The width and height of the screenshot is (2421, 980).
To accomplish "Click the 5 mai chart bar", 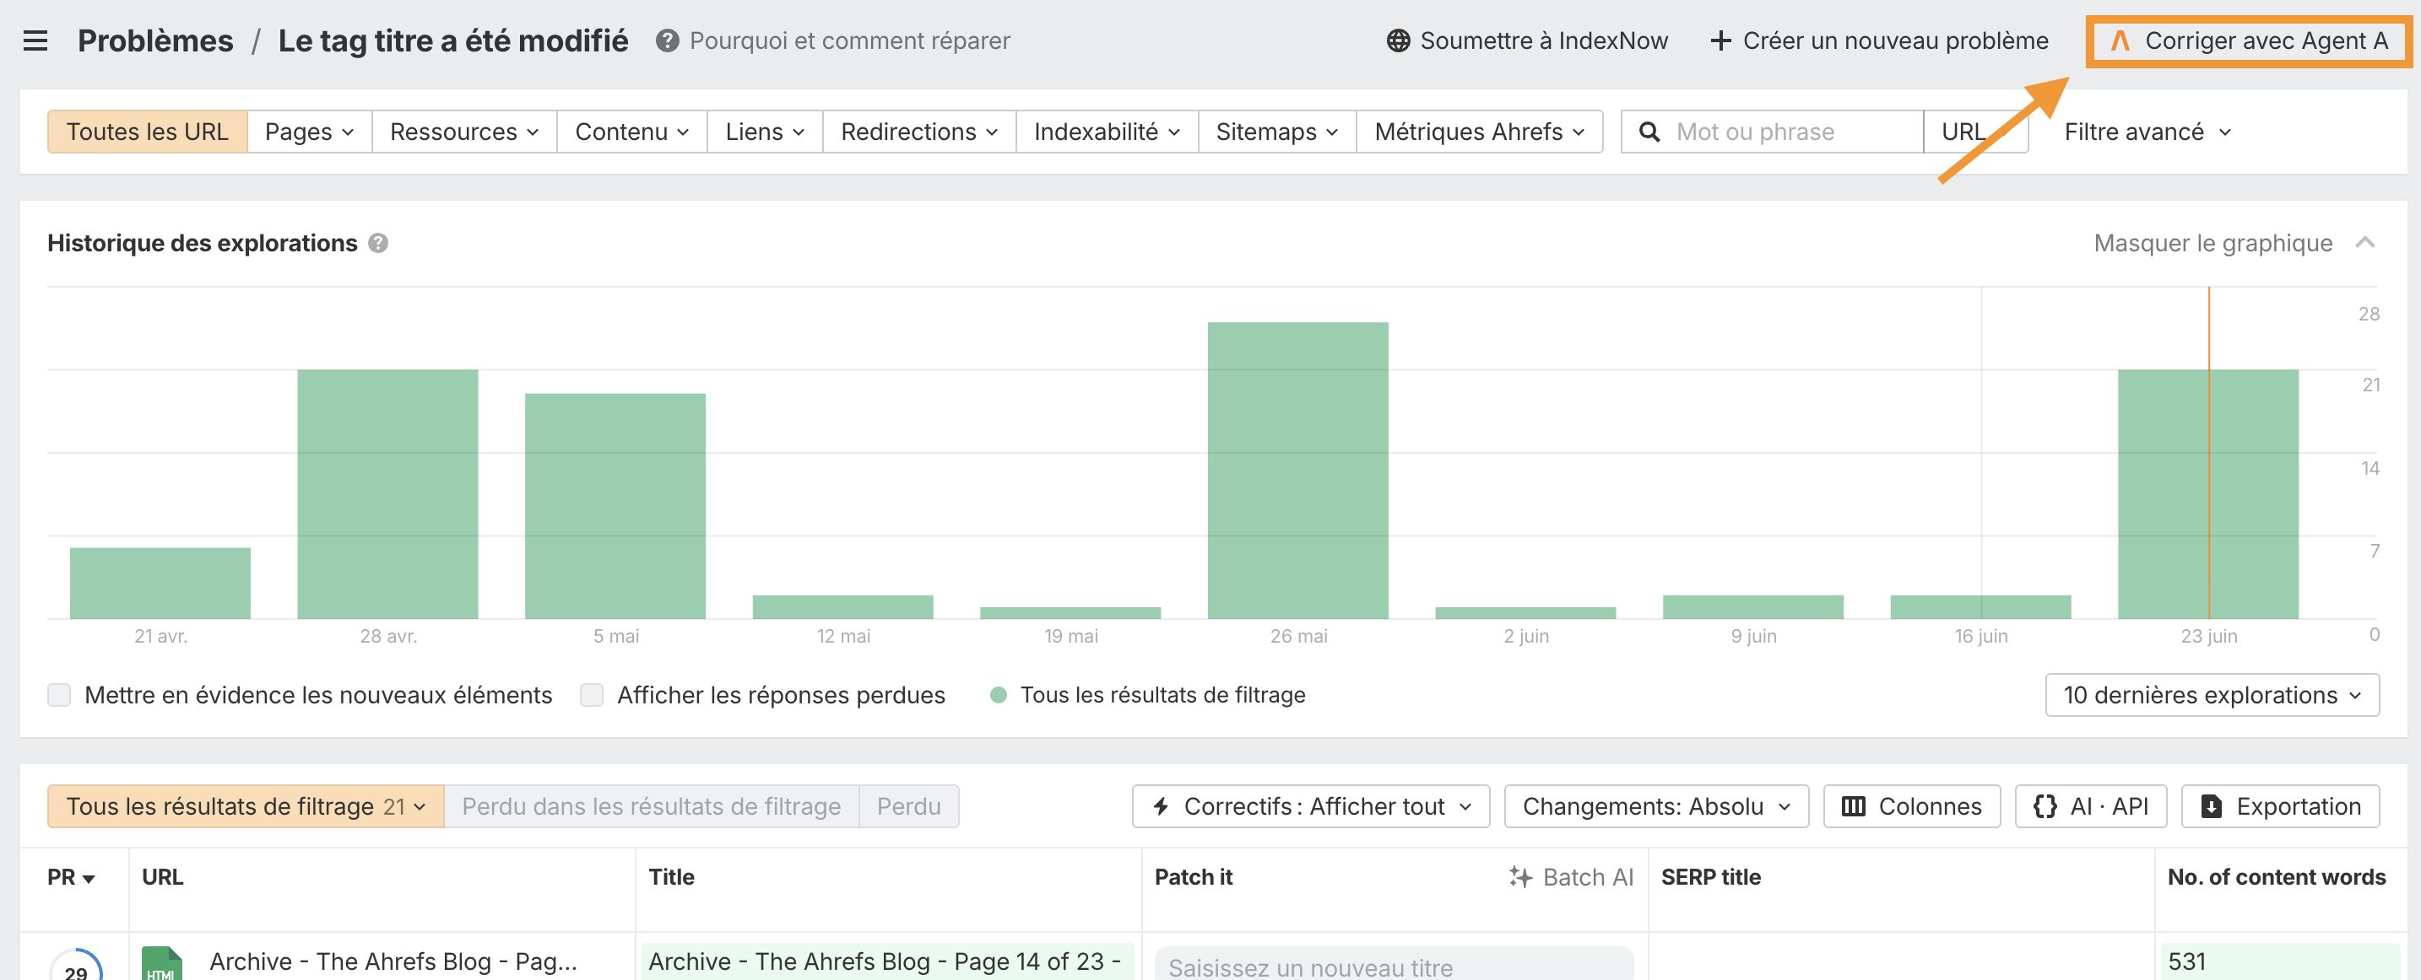I will tap(615, 506).
